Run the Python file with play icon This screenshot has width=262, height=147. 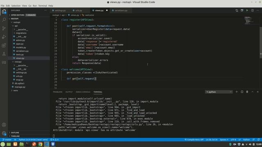tap(247, 10)
